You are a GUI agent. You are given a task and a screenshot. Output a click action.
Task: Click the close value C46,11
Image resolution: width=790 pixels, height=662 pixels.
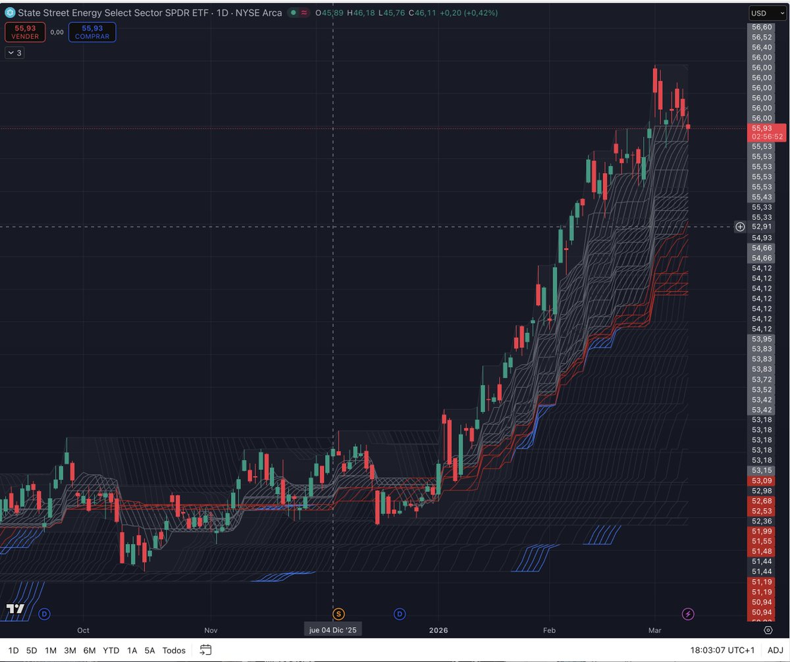tap(423, 13)
